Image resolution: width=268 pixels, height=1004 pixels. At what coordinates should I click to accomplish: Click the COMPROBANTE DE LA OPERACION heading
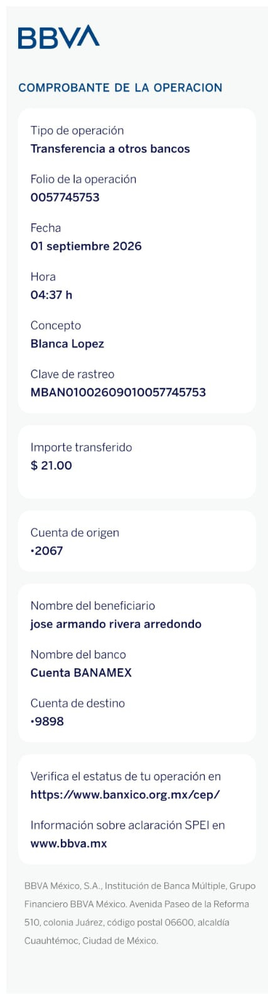click(120, 88)
